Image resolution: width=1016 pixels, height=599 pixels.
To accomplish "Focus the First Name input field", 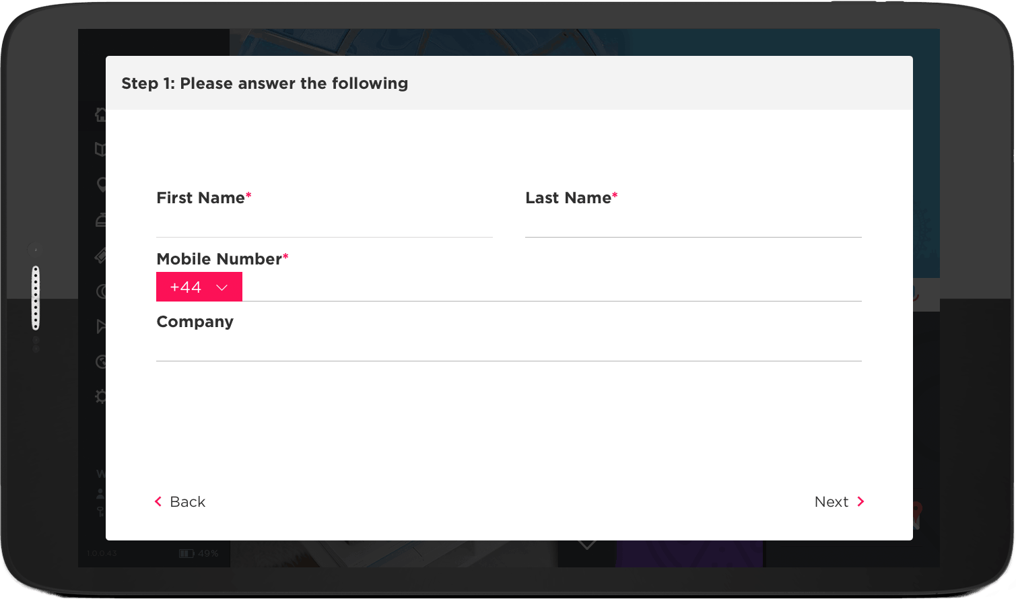I will coord(325,224).
